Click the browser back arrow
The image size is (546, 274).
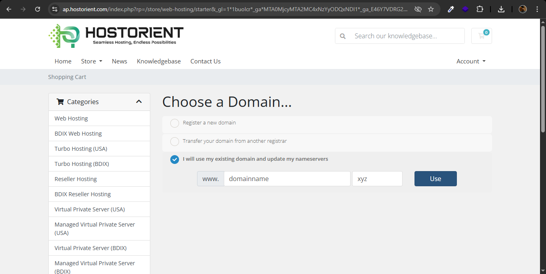click(x=9, y=9)
